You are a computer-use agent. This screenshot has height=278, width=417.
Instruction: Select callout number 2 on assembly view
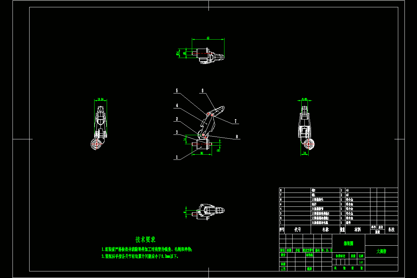177,132
